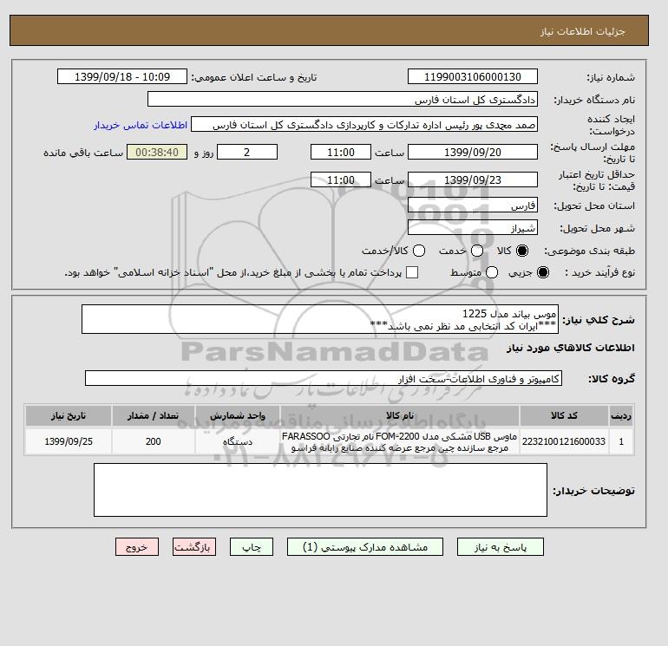
Task: Click the price validity date 1399/09/23
Action: [x=473, y=179]
